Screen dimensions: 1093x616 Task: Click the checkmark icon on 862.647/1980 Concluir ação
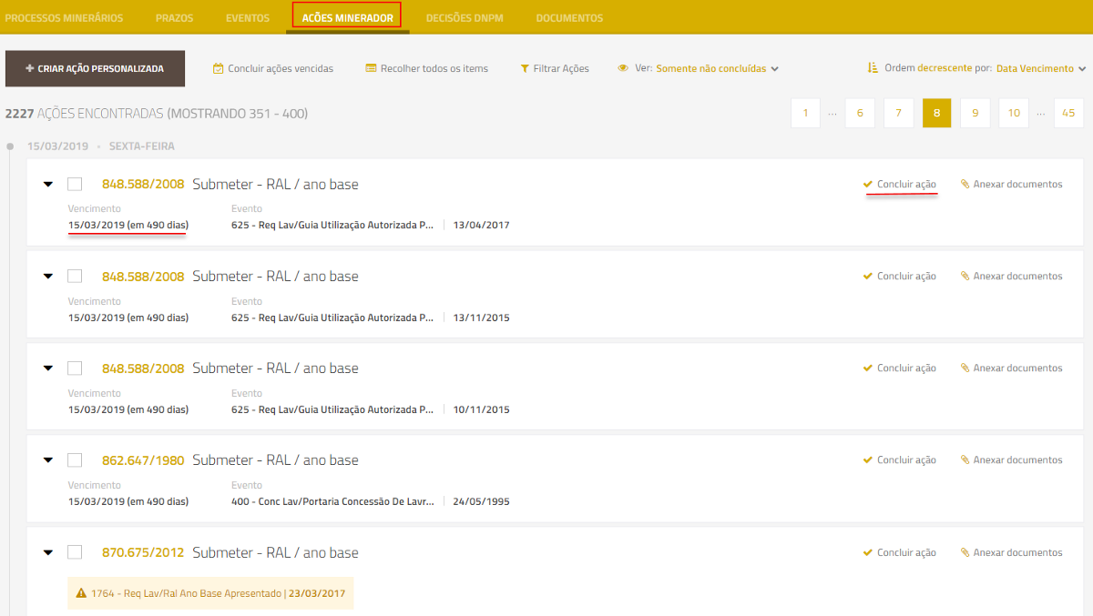tap(868, 459)
